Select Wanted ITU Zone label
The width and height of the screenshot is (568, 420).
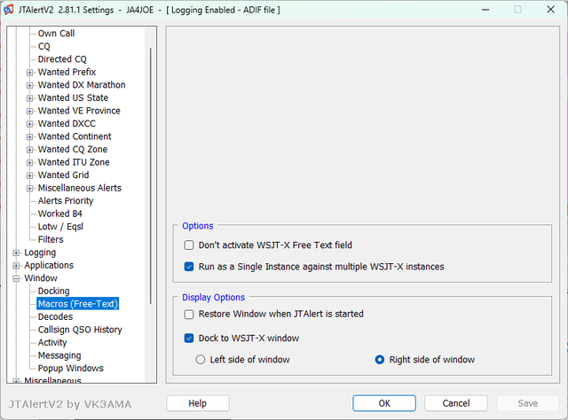click(74, 162)
